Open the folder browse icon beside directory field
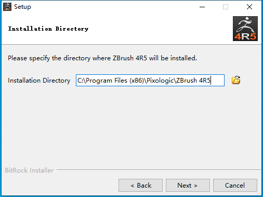The image size is (263, 197). tap(236, 80)
